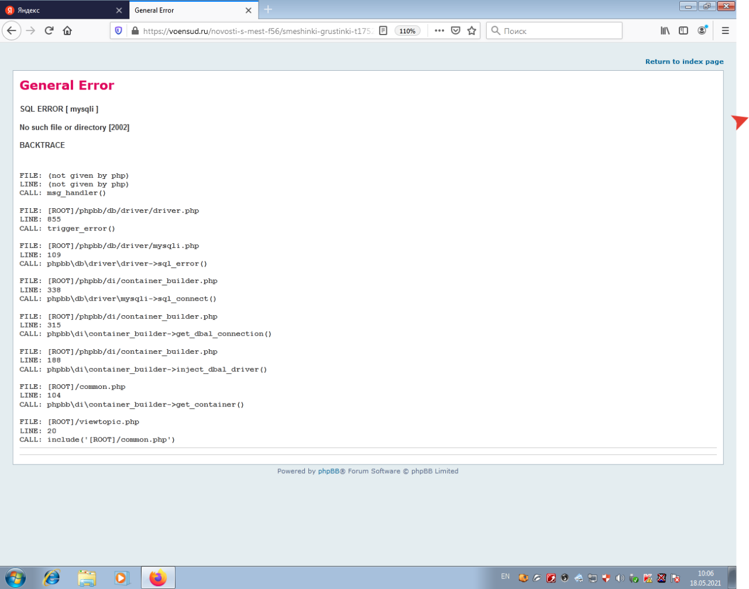Viewport: 749px width, 589px height.
Task: Open the Firefox hamburger application menu
Action: point(725,30)
